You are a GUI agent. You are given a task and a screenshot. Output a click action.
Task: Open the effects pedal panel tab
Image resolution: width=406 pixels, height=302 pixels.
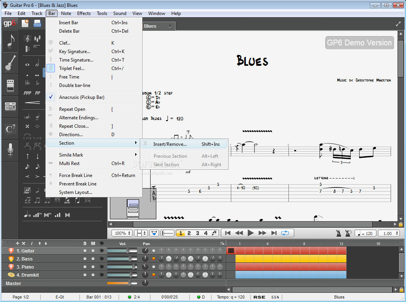(x=10, y=85)
